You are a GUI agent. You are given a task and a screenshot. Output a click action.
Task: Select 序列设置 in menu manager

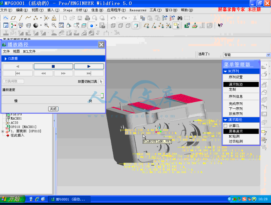(236, 77)
